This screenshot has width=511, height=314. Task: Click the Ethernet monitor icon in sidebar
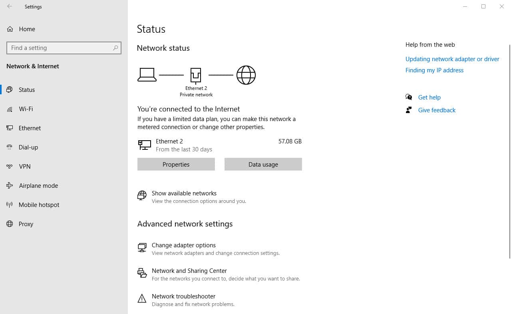click(x=10, y=128)
